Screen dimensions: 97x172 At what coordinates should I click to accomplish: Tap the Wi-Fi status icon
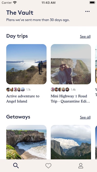coord(15,2)
